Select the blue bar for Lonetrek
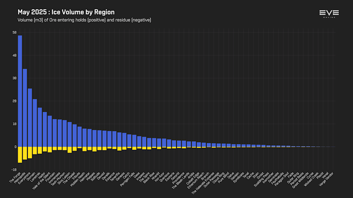This screenshot has height=198, width=353. [40, 127]
